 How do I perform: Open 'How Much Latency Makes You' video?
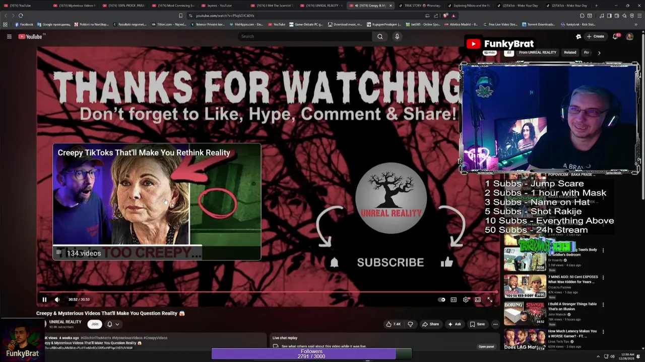[572, 334]
